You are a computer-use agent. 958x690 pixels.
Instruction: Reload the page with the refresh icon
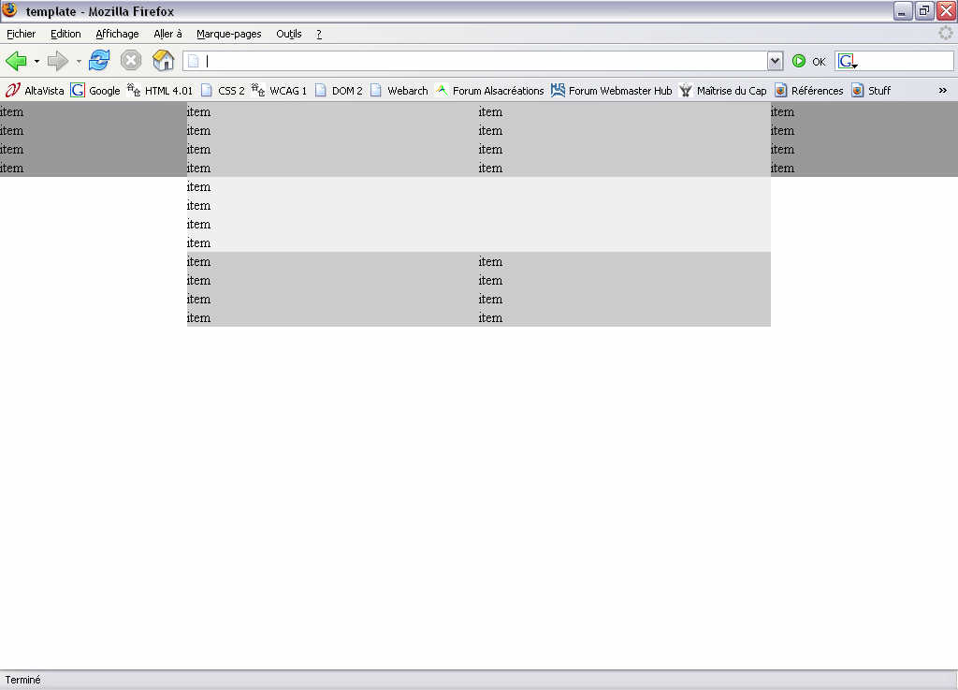[x=99, y=61]
